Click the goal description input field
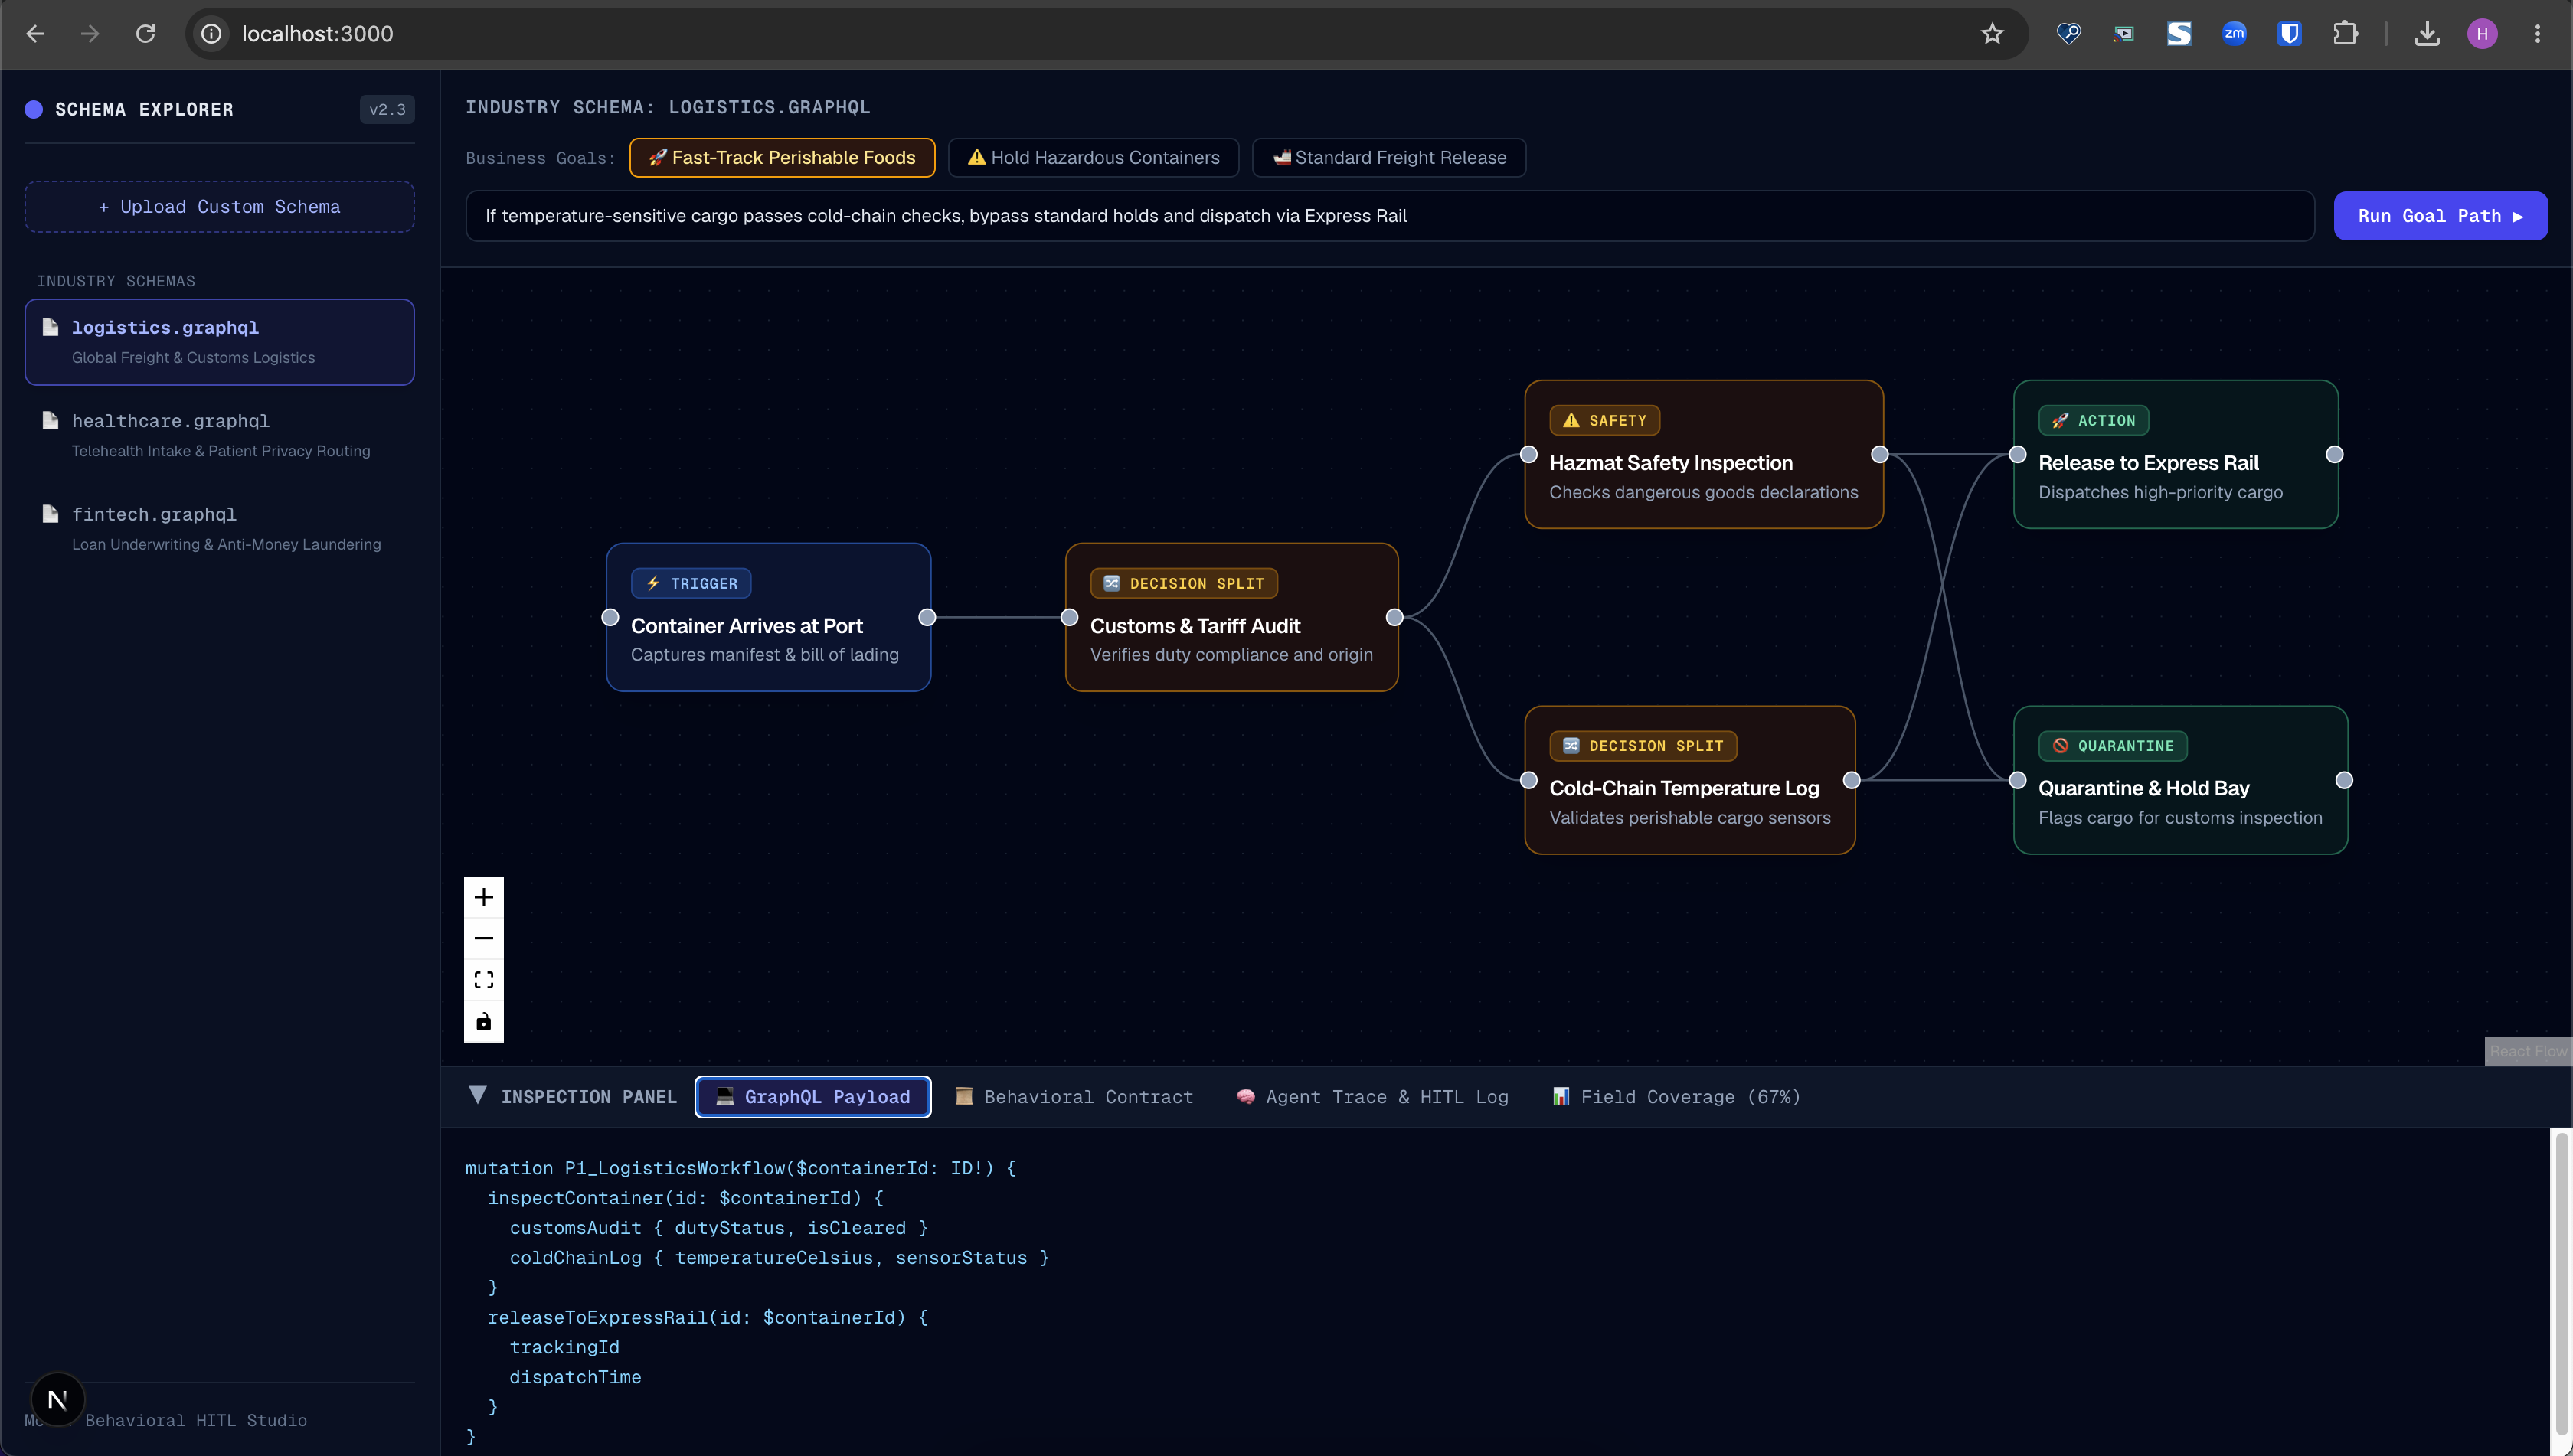The width and height of the screenshot is (2573, 1456). (1390, 216)
